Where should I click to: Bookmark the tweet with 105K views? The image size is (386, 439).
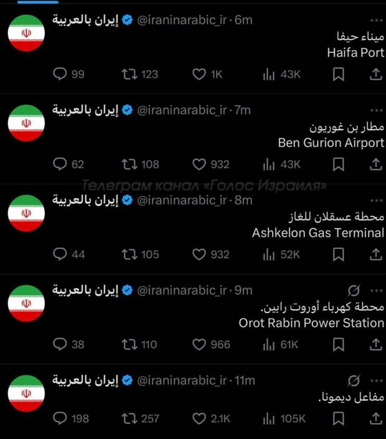(338, 418)
